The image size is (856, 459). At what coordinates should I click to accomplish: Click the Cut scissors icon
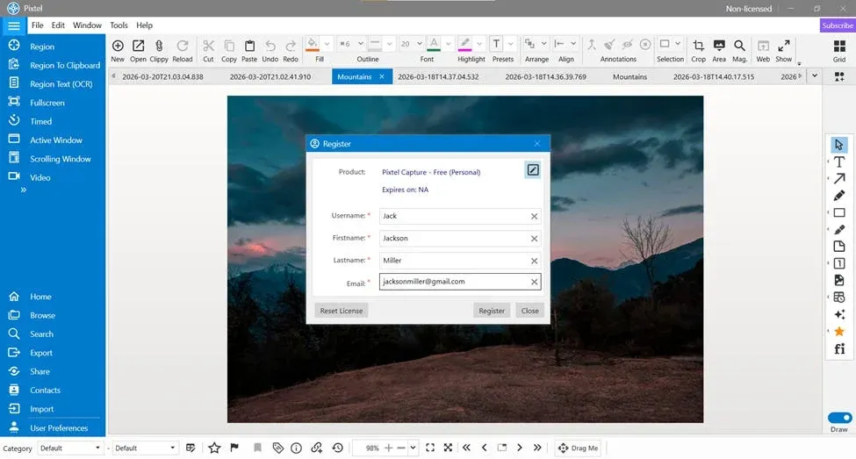208,46
